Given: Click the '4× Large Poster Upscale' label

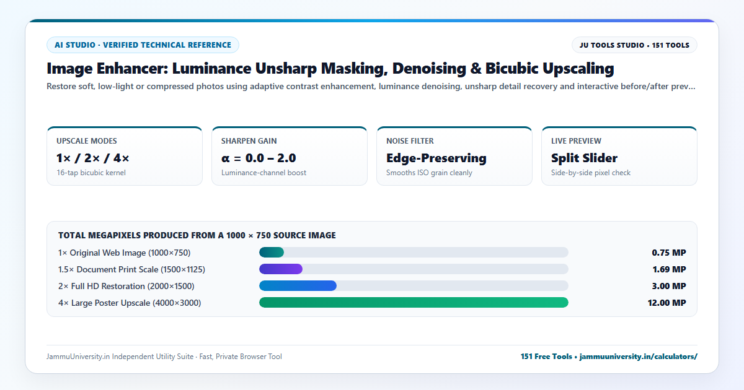Looking at the screenshot, I should [130, 303].
